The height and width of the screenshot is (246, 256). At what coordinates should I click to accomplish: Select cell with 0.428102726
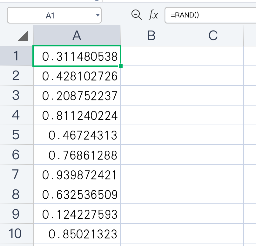(x=77, y=76)
